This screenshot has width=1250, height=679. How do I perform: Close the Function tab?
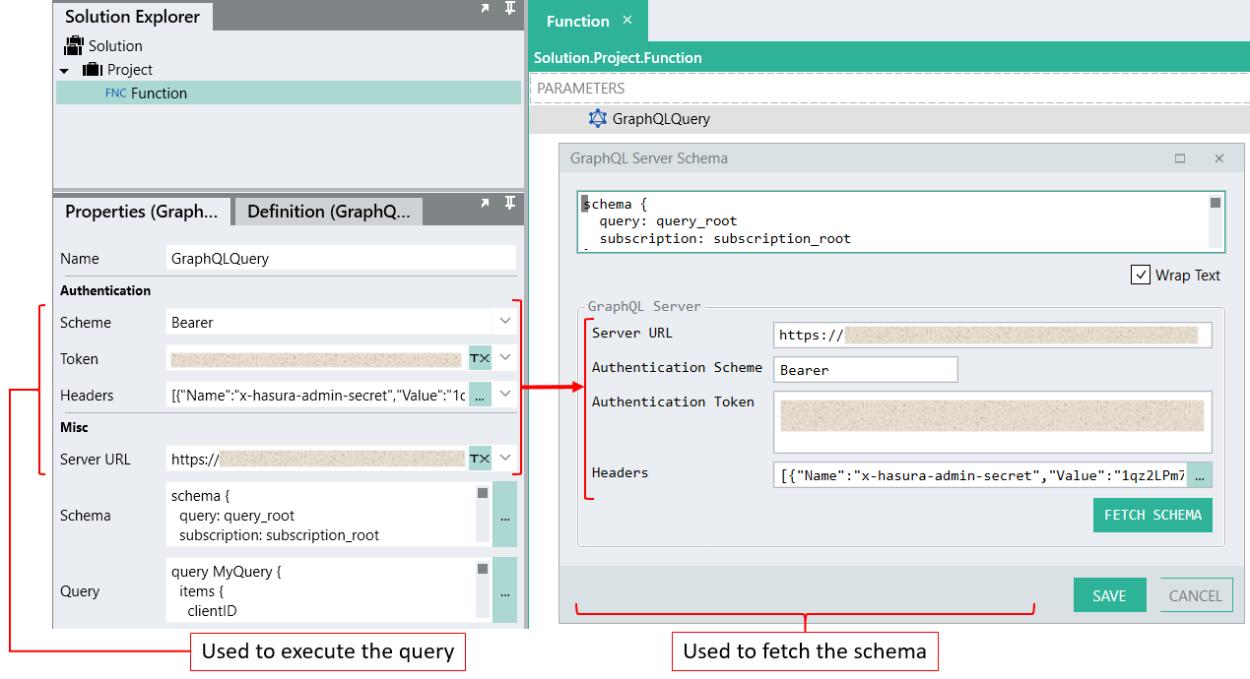tap(627, 21)
